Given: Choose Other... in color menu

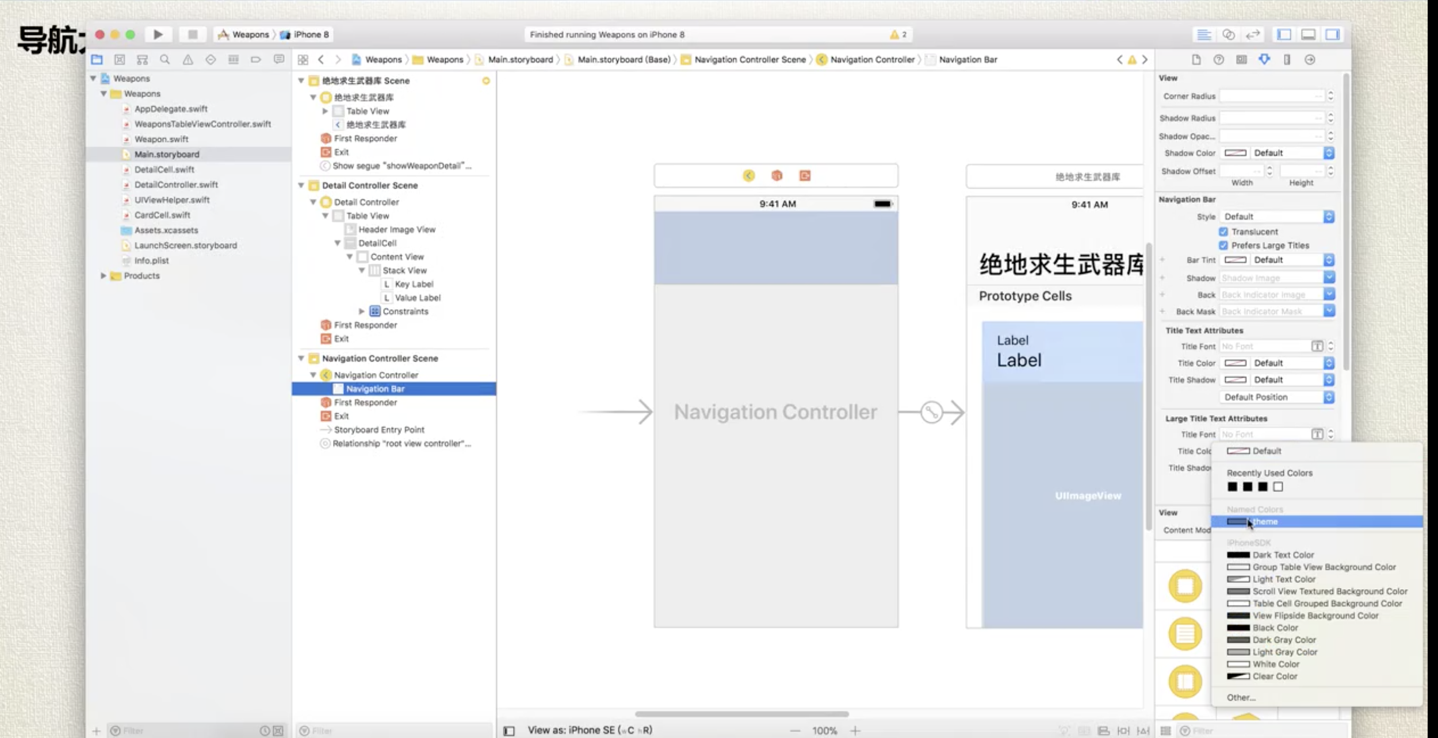Looking at the screenshot, I should coord(1317,697).
